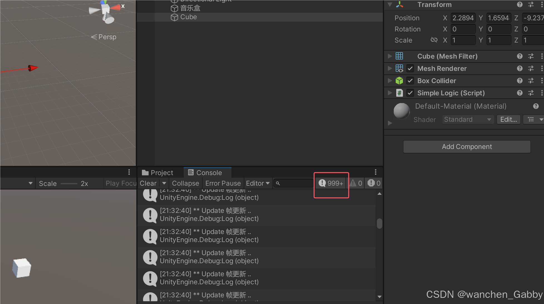Viewport: 544px width, 304px height.
Task: Click the Clear button in Console
Action: pos(148,183)
